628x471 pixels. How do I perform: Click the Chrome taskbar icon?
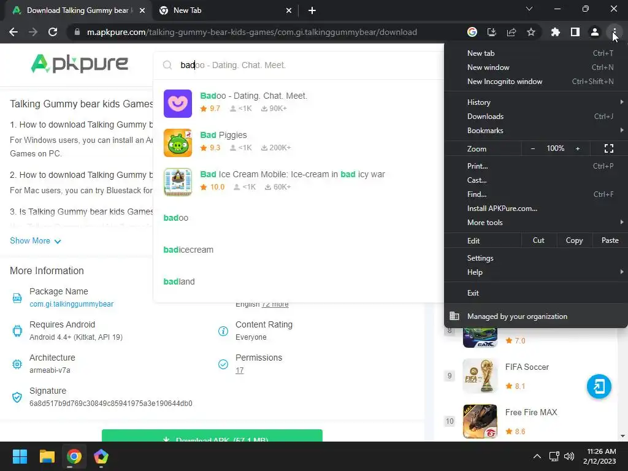pyautogui.click(x=74, y=456)
